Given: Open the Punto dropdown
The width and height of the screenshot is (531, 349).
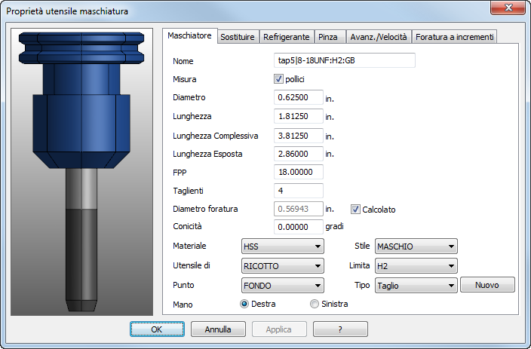Looking at the screenshot, I should (x=282, y=286).
